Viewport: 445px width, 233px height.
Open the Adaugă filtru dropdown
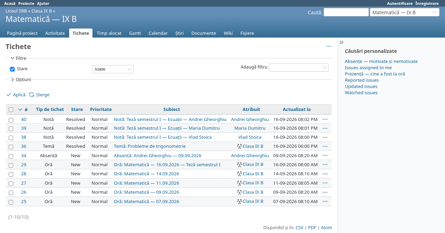point(299,67)
